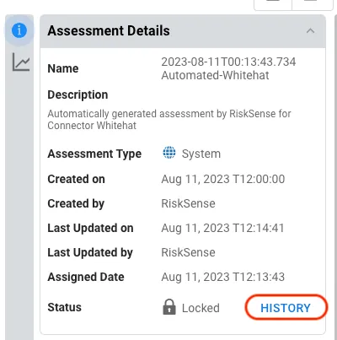Click the System assessment type value
Viewport: 337px width, 340px height.
201,154
